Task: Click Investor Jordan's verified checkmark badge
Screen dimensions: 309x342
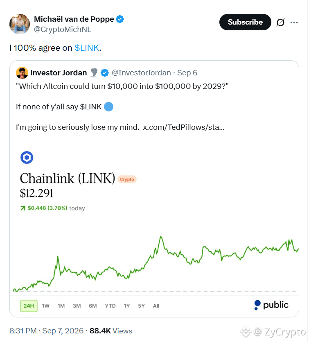Action: (x=105, y=73)
